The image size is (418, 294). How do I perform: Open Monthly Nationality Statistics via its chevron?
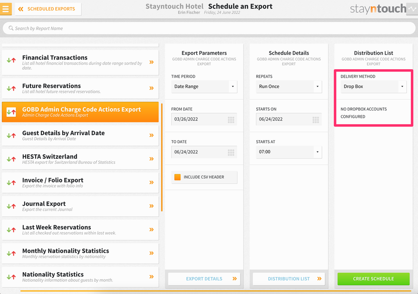(x=151, y=253)
